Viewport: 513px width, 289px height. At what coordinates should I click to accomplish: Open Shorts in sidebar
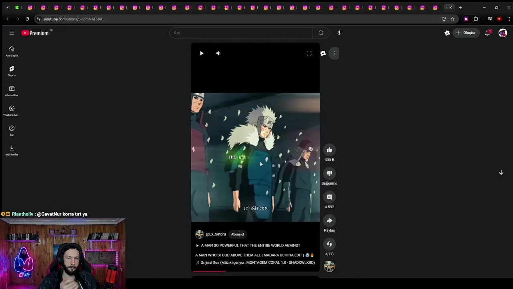[x=12, y=71]
